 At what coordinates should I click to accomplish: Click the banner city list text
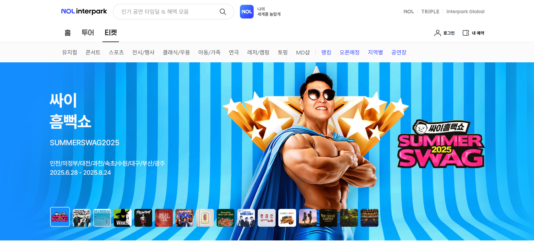point(107,163)
